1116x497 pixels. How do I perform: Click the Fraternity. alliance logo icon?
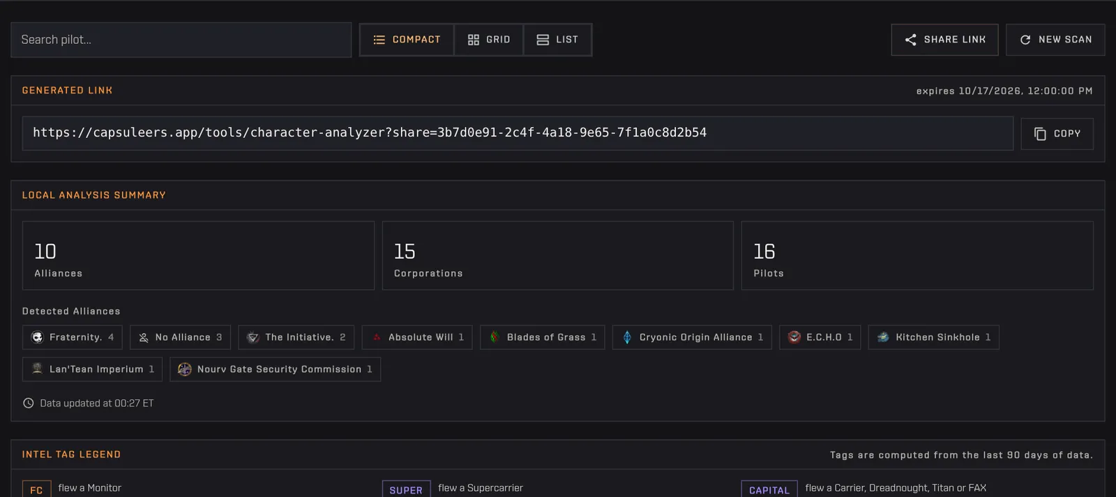tap(38, 337)
